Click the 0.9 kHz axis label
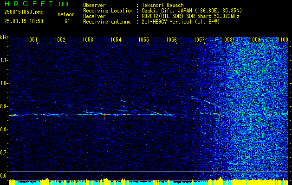This screenshot has height=185, width=292. pyautogui.click(x=4, y=106)
